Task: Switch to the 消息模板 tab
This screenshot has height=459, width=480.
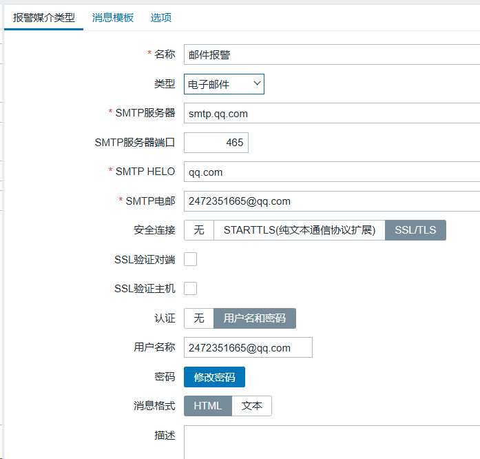Action: point(113,18)
